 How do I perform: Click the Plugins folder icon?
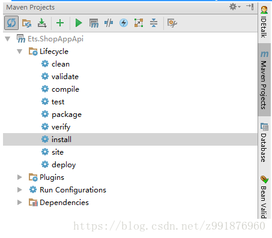(33, 177)
